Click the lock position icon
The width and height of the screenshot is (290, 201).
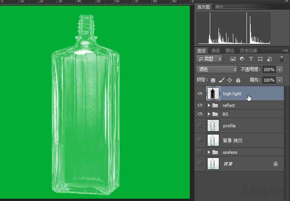(x=230, y=80)
